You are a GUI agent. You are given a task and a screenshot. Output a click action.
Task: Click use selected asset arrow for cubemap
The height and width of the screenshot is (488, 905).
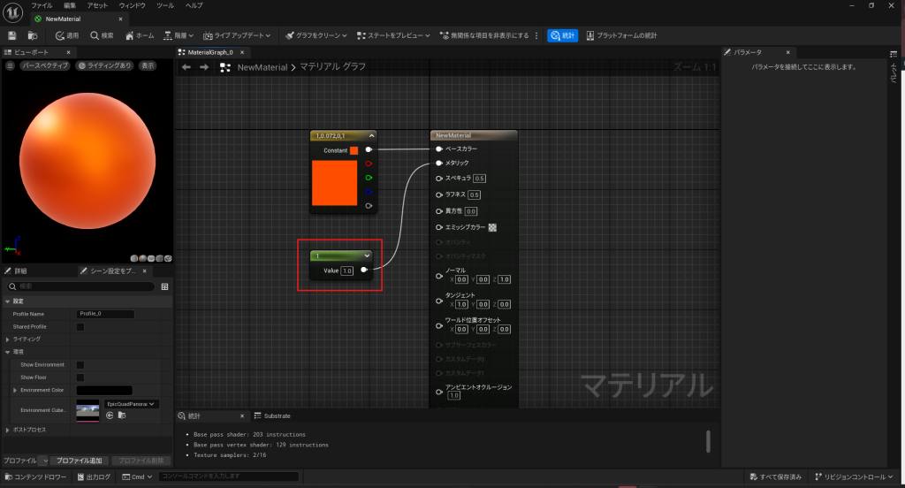tap(110, 415)
